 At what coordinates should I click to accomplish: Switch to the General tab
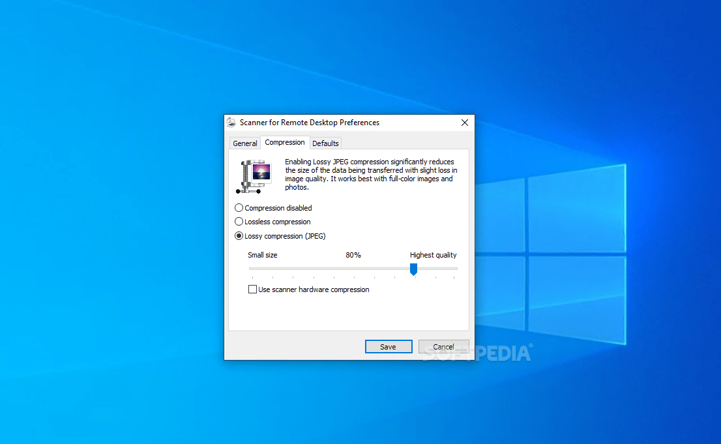point(244,143)
